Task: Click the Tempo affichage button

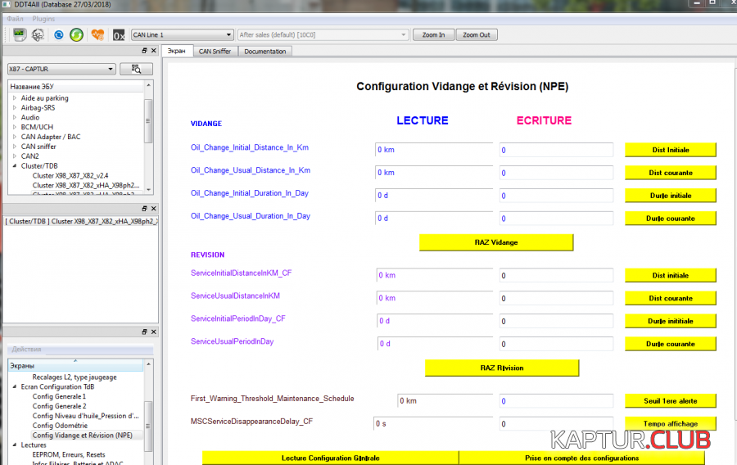Action: (x=670, y=424)
